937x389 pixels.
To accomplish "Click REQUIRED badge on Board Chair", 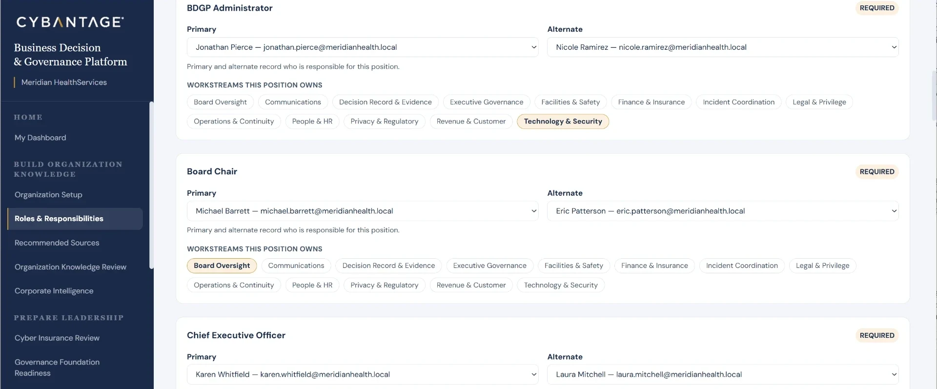I will click(x=877, y=172).
